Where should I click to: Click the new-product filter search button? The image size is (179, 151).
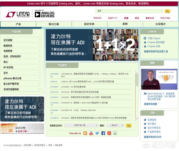[x=129, y=126]
